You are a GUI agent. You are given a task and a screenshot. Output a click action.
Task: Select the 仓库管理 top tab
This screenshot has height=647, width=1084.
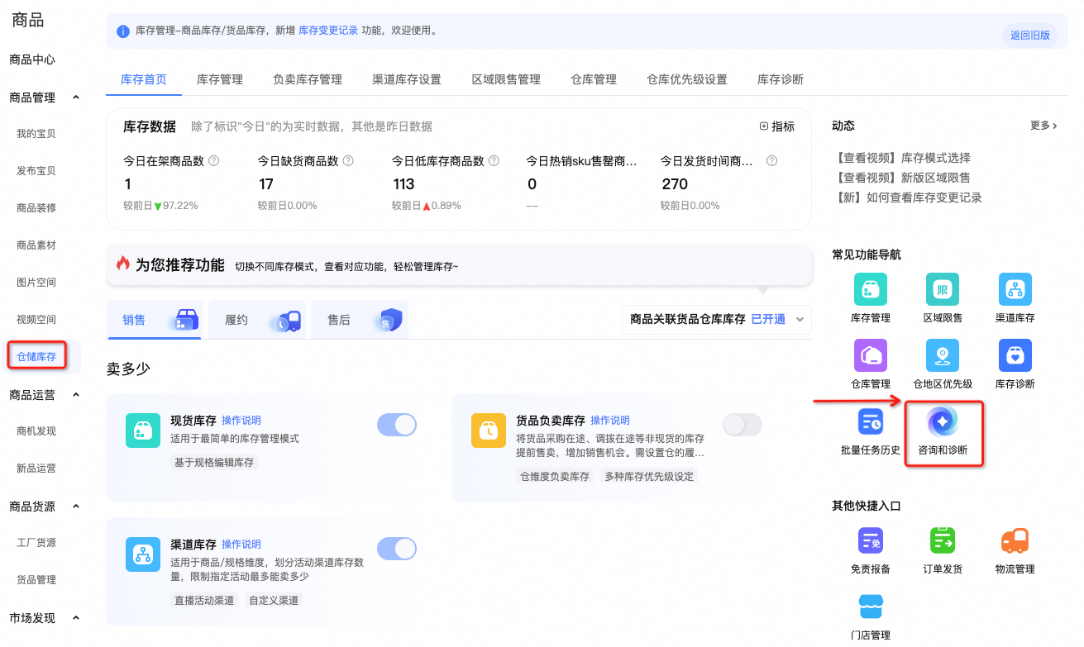[x=594, y=80]
